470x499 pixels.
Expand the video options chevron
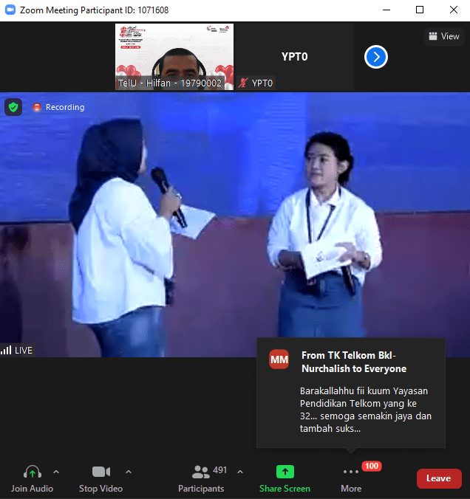click(129, 472)
